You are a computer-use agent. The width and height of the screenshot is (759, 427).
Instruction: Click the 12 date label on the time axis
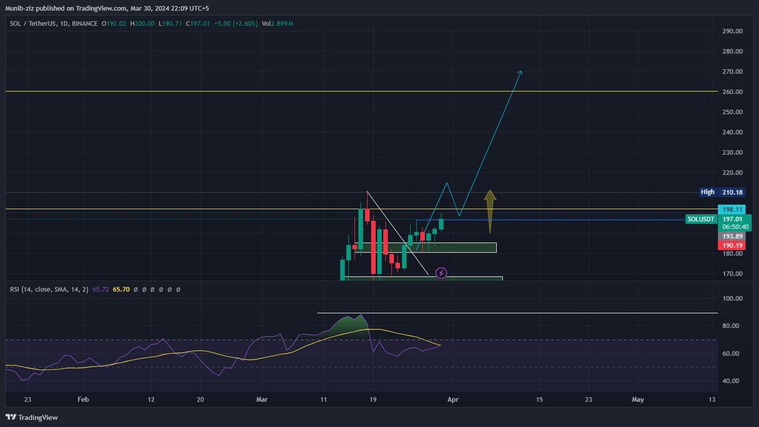(x=151, y=399)
